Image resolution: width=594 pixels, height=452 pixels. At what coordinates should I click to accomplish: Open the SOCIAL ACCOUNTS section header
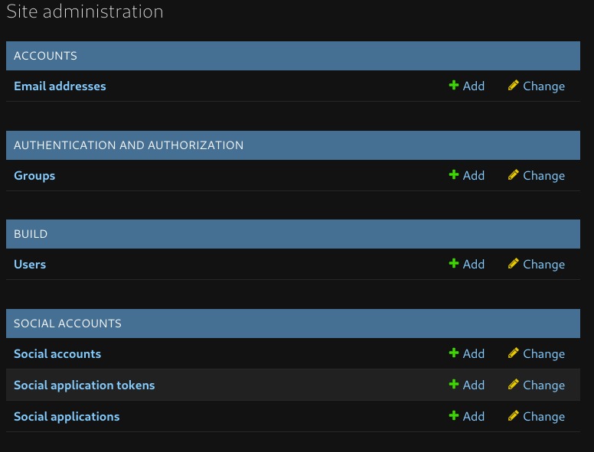coord(68,324)
